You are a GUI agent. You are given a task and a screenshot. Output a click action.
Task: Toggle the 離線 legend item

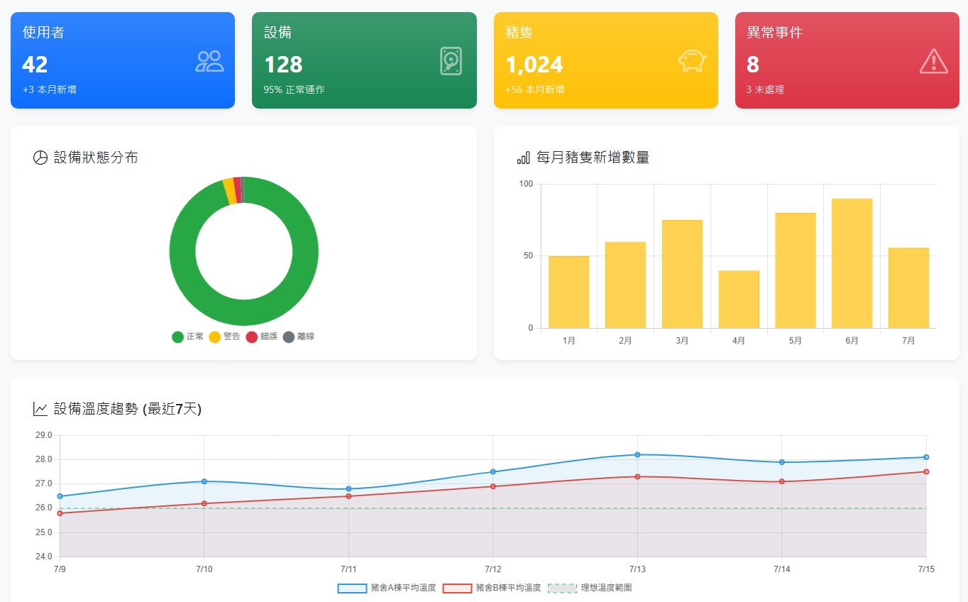(x=298, y=336)
